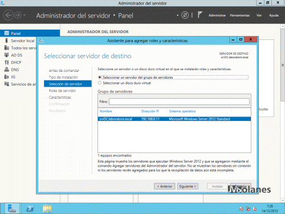Click the Servicios de archivos icon
Viewport: 285px width, 214px height.
[x=7, y=84]
